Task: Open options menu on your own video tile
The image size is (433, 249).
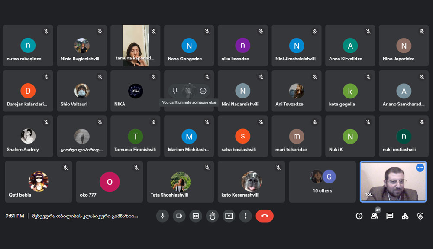Action: click(x=420, y=168)
